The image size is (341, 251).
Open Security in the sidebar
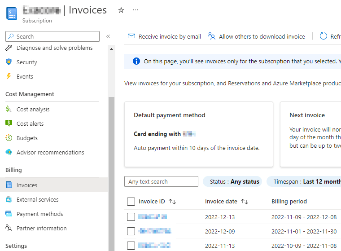point(27,62)
